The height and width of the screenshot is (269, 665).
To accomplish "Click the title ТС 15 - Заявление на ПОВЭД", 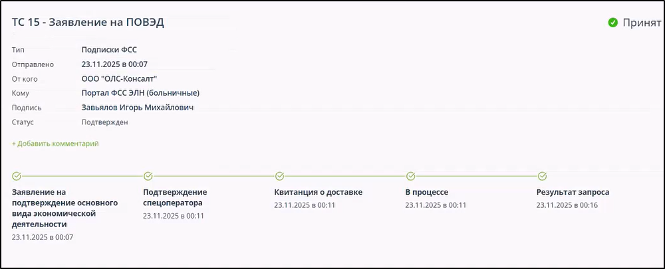I will pos(88,22).
